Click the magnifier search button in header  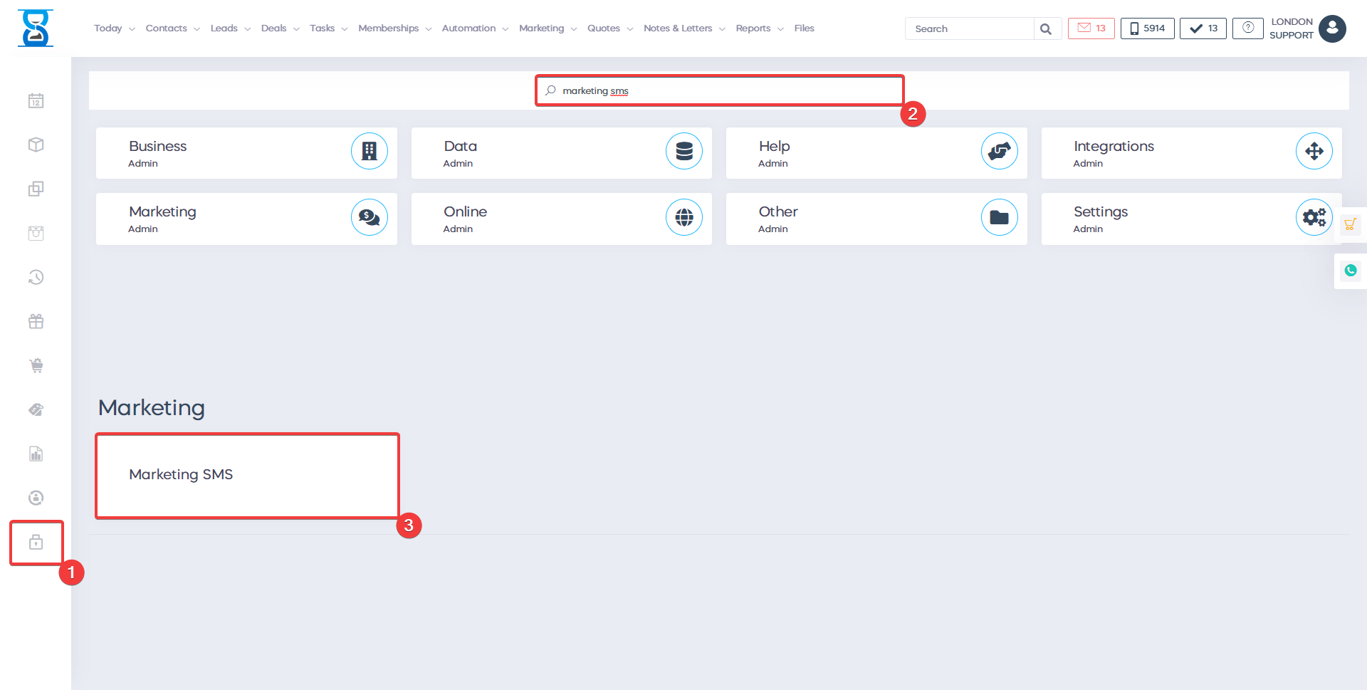[1046, 29]
